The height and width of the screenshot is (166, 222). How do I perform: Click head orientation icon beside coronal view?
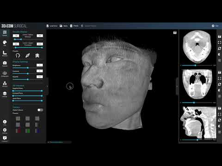pos(219,90)
